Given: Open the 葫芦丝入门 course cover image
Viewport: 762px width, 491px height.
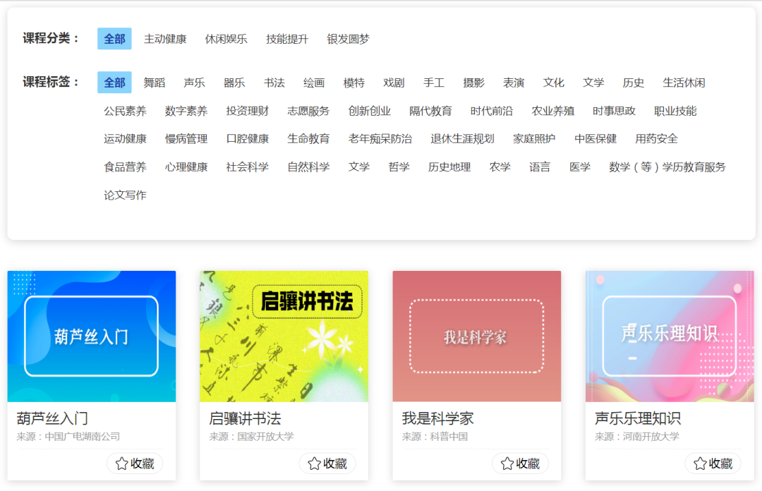Looking at the screenshot, I should coord(92,336).
